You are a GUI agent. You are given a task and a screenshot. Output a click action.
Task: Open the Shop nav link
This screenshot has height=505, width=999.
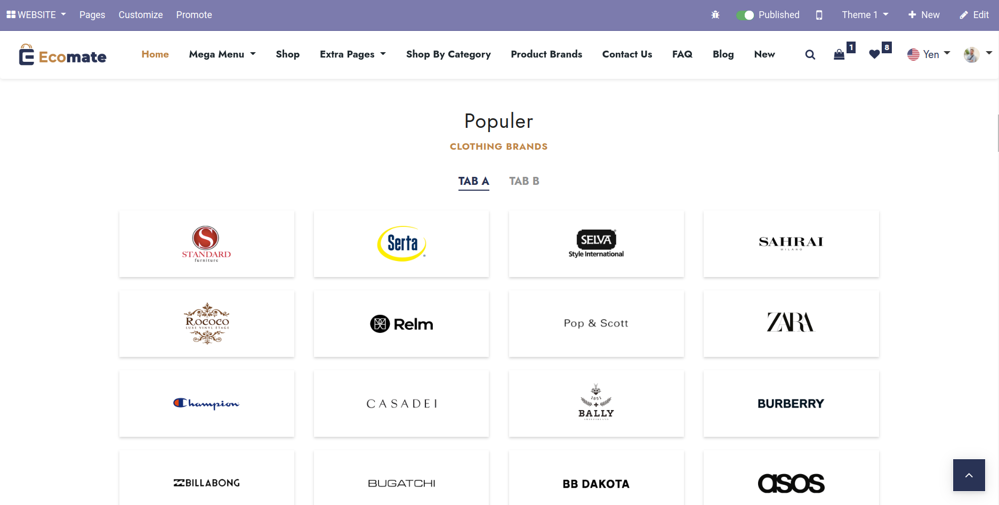pyautogui.click(x=288, y=54)
